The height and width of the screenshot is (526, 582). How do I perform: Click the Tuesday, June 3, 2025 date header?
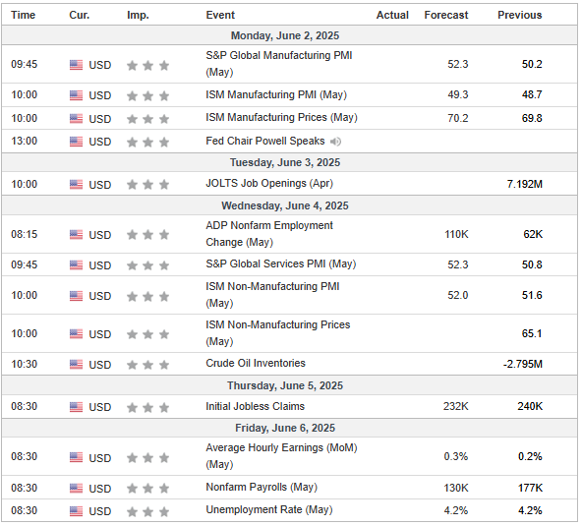click(285, 162)
